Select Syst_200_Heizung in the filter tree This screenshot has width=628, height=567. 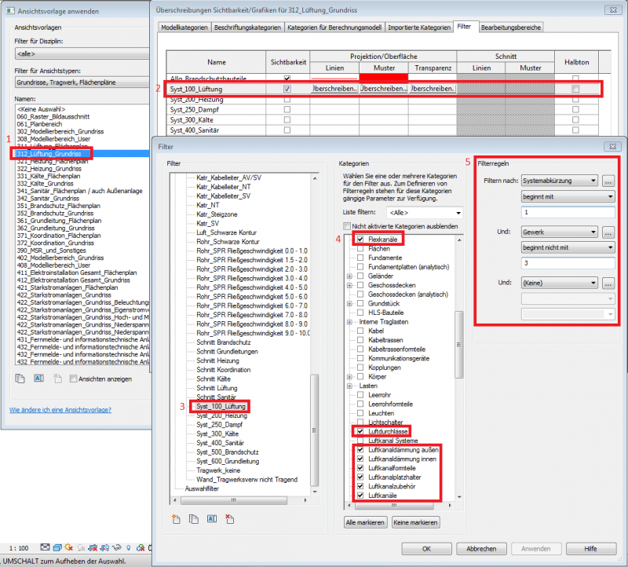pyautogui.click(x=222, y=415)
